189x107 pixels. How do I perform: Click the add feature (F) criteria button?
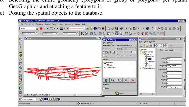click(113, 80)
